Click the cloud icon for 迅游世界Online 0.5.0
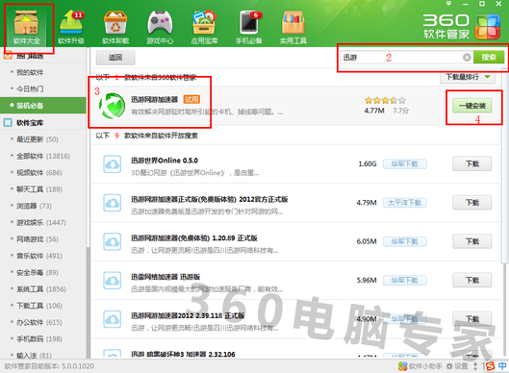 coord(112,163)
